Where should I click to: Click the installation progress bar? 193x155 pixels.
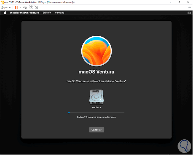(96, 113)
